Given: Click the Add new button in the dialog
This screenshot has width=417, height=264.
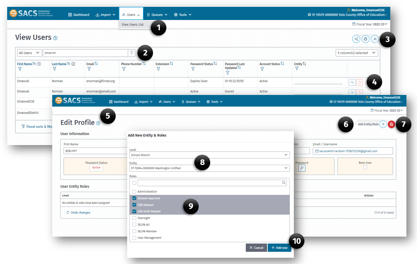Looking at the screenshot, I should pyautogui.click(x=279, y=247).
